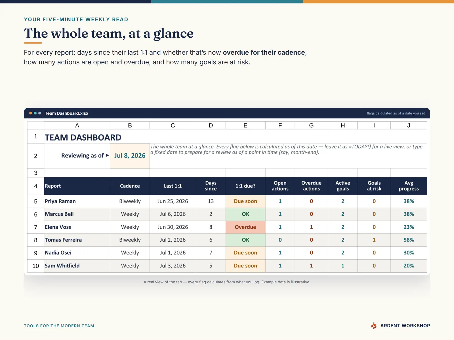Screen dimensions: 454x340
Task: Click the days since value '13' cell
Action: click(211, 201)
